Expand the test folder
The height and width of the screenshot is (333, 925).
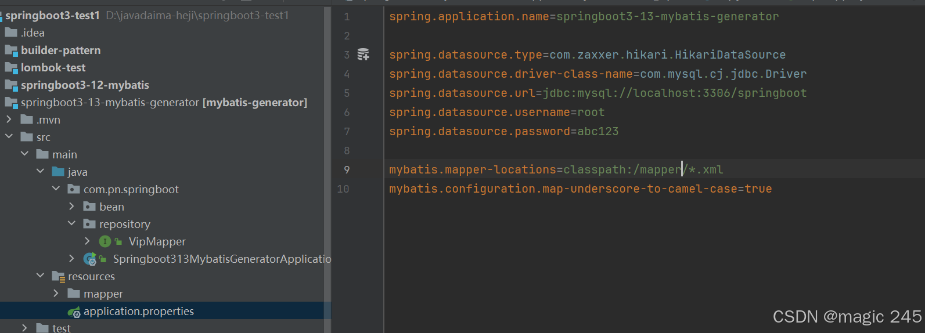pyautogui.click(x=24, y=328)
